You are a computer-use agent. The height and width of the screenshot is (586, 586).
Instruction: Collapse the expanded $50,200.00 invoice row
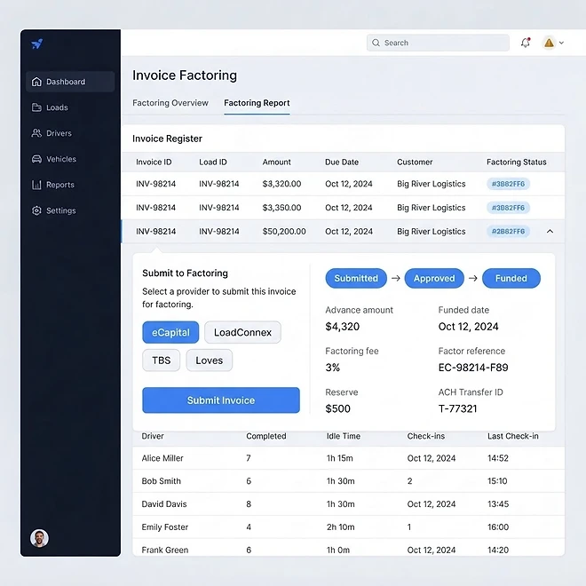click(550, 232)
